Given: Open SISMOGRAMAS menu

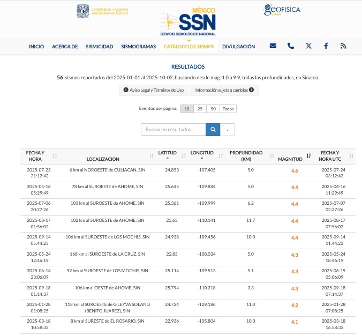Looking at the screenshot, I should point(139,47).
